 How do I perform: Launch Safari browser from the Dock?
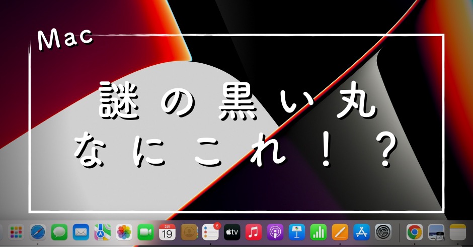pos(38,232)
